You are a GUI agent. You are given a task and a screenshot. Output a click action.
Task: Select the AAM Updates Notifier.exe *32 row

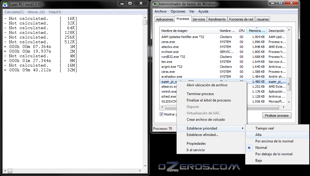point(223,37)
